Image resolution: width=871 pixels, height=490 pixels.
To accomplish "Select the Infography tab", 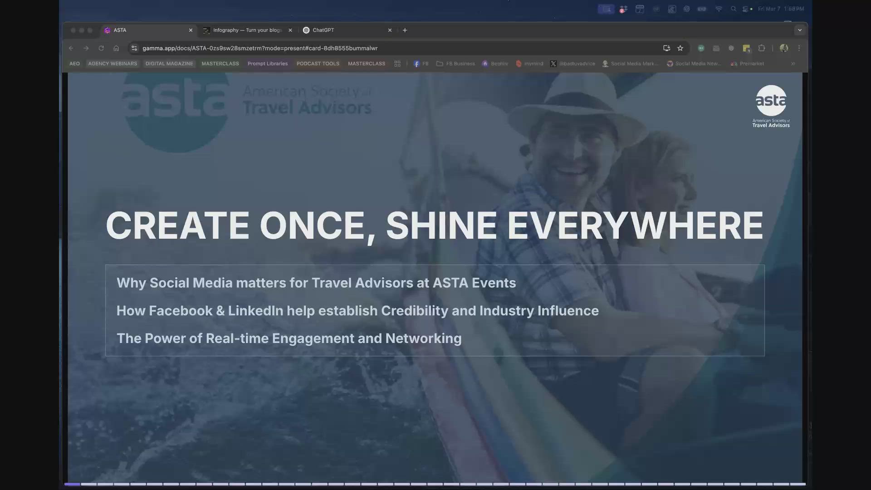I will point(247,30).
